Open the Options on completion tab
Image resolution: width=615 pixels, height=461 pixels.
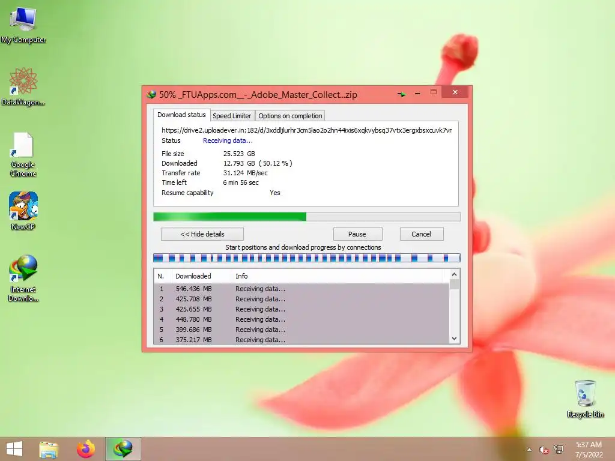tap(290, 116)
